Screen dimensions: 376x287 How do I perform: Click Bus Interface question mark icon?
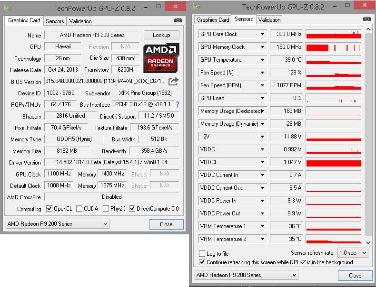[x=178, y=104]
